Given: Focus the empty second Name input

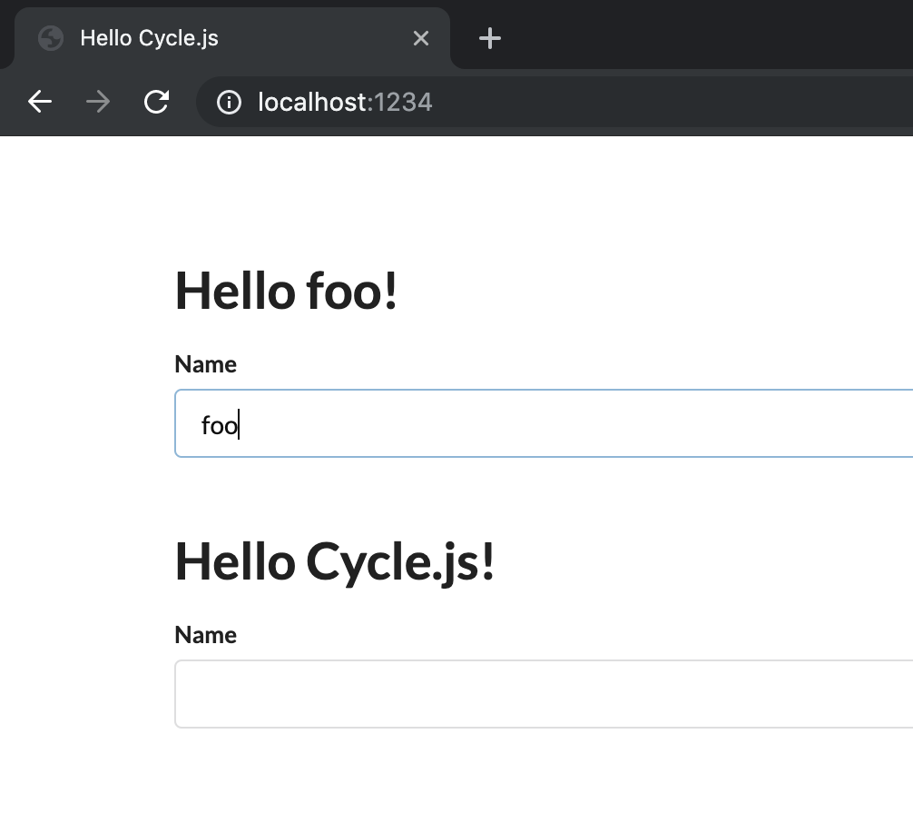Looking at the screenshot, I should [x=544, y=694].
